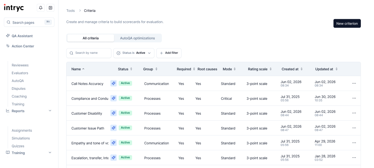Screen dimensions: 374x168
Task: Open the more options menu for Empathy and tone
Action: click(x=354, y=143)
